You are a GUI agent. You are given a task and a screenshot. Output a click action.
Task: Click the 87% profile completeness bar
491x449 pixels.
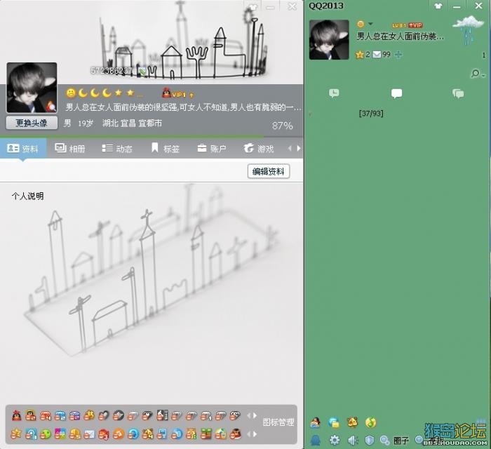point(152,136)
